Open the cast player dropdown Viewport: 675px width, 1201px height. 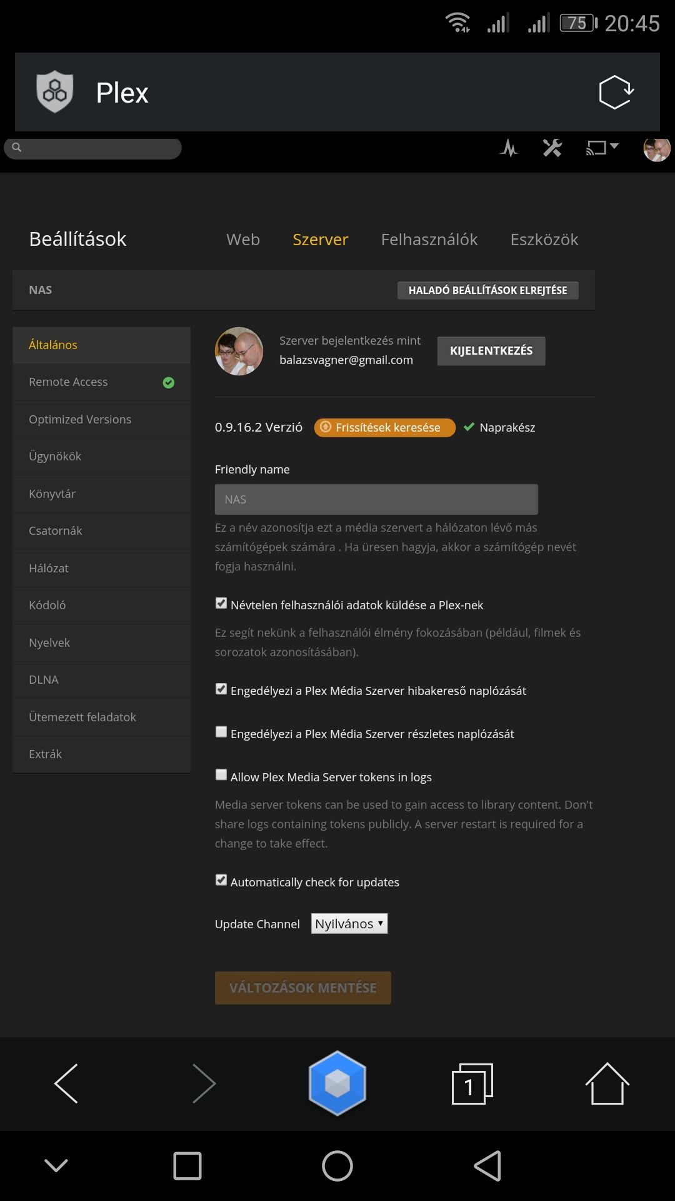[602, 148]
